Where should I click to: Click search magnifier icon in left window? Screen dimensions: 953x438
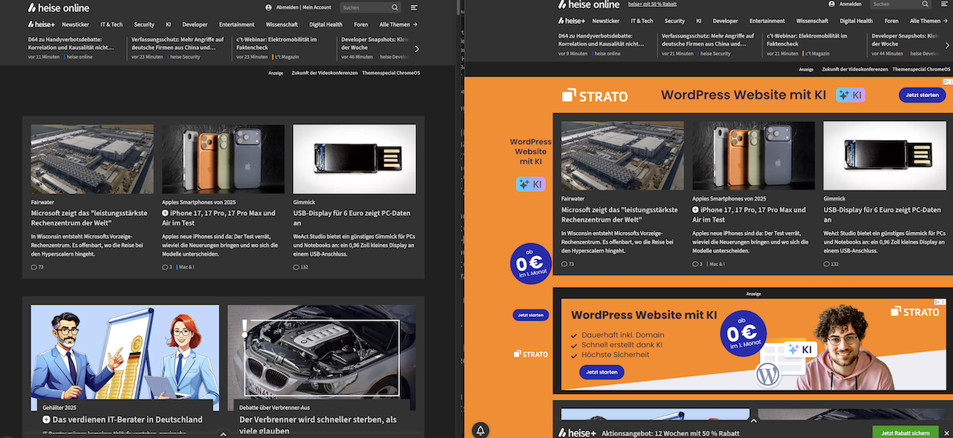(394, 7)
